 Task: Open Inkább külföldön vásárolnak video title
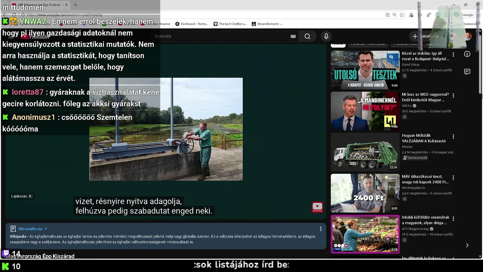(x=426, y=220)
